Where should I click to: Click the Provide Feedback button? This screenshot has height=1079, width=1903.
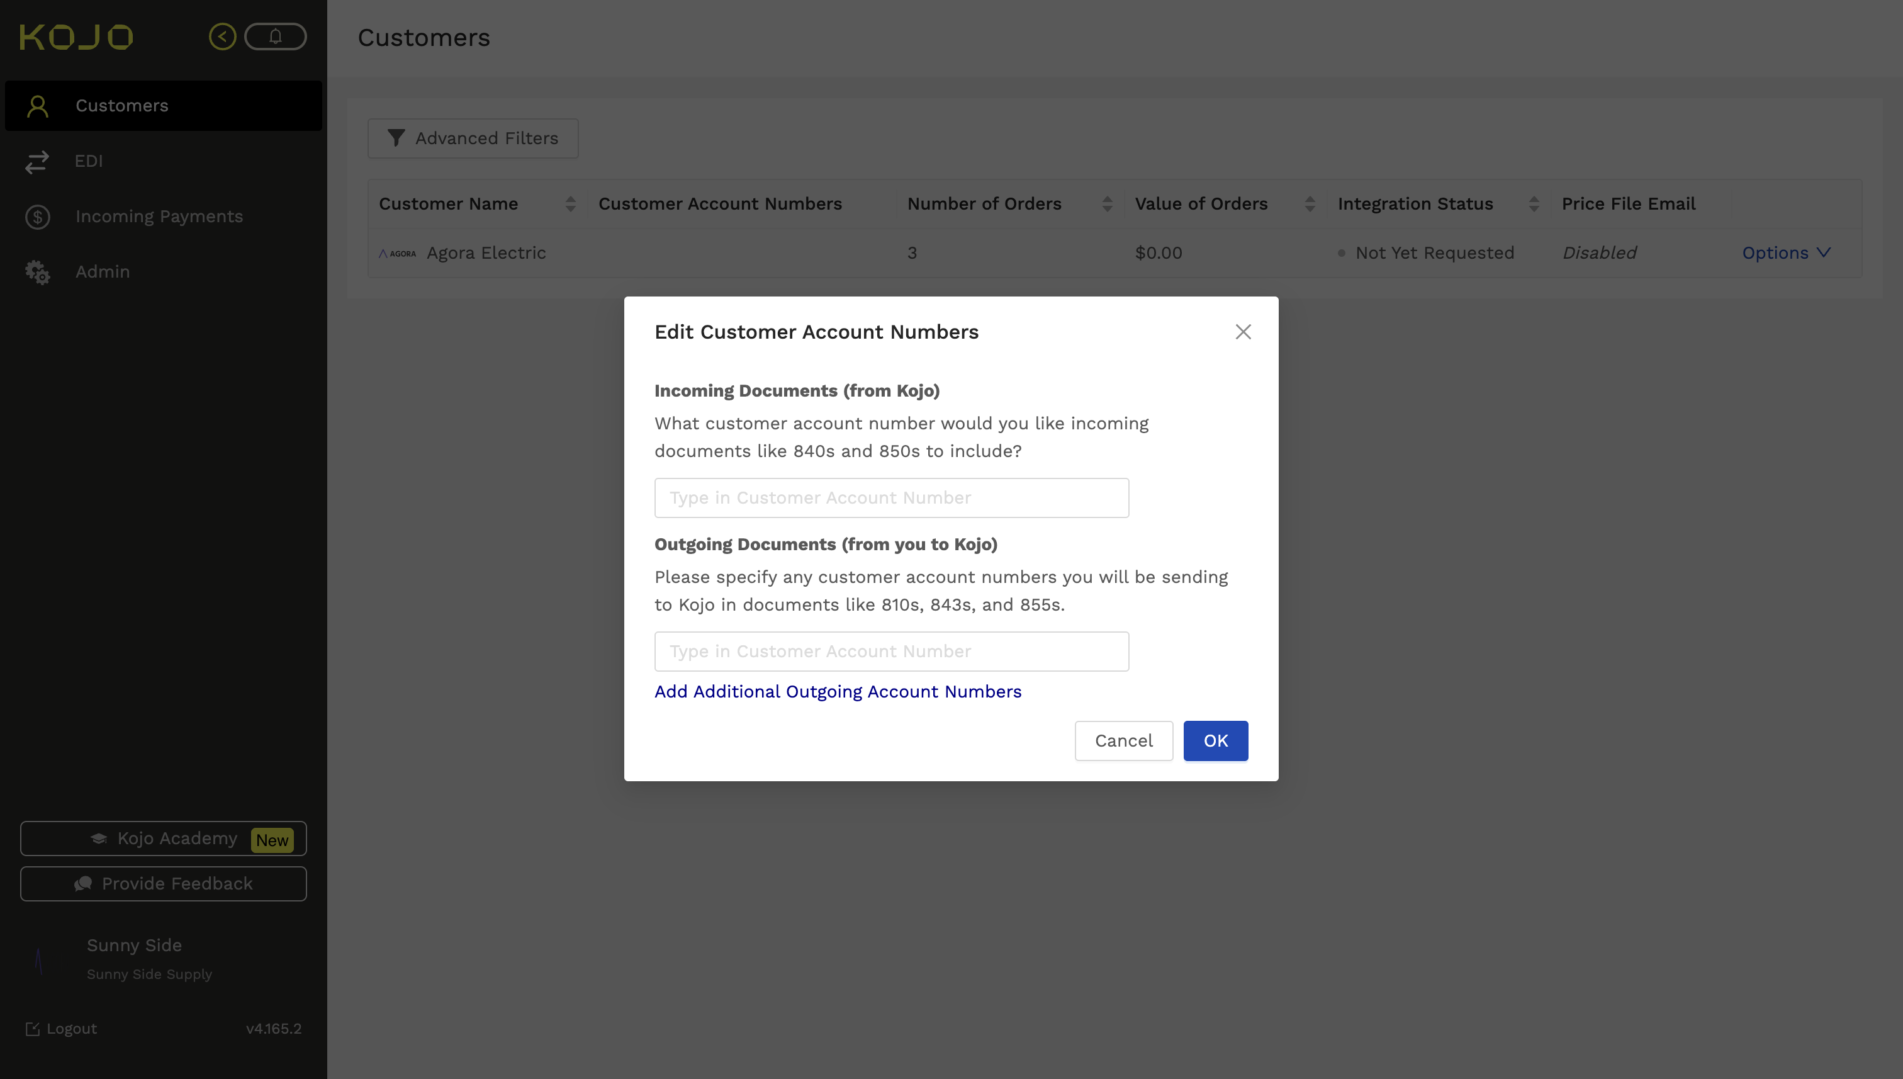click(164, 883)
